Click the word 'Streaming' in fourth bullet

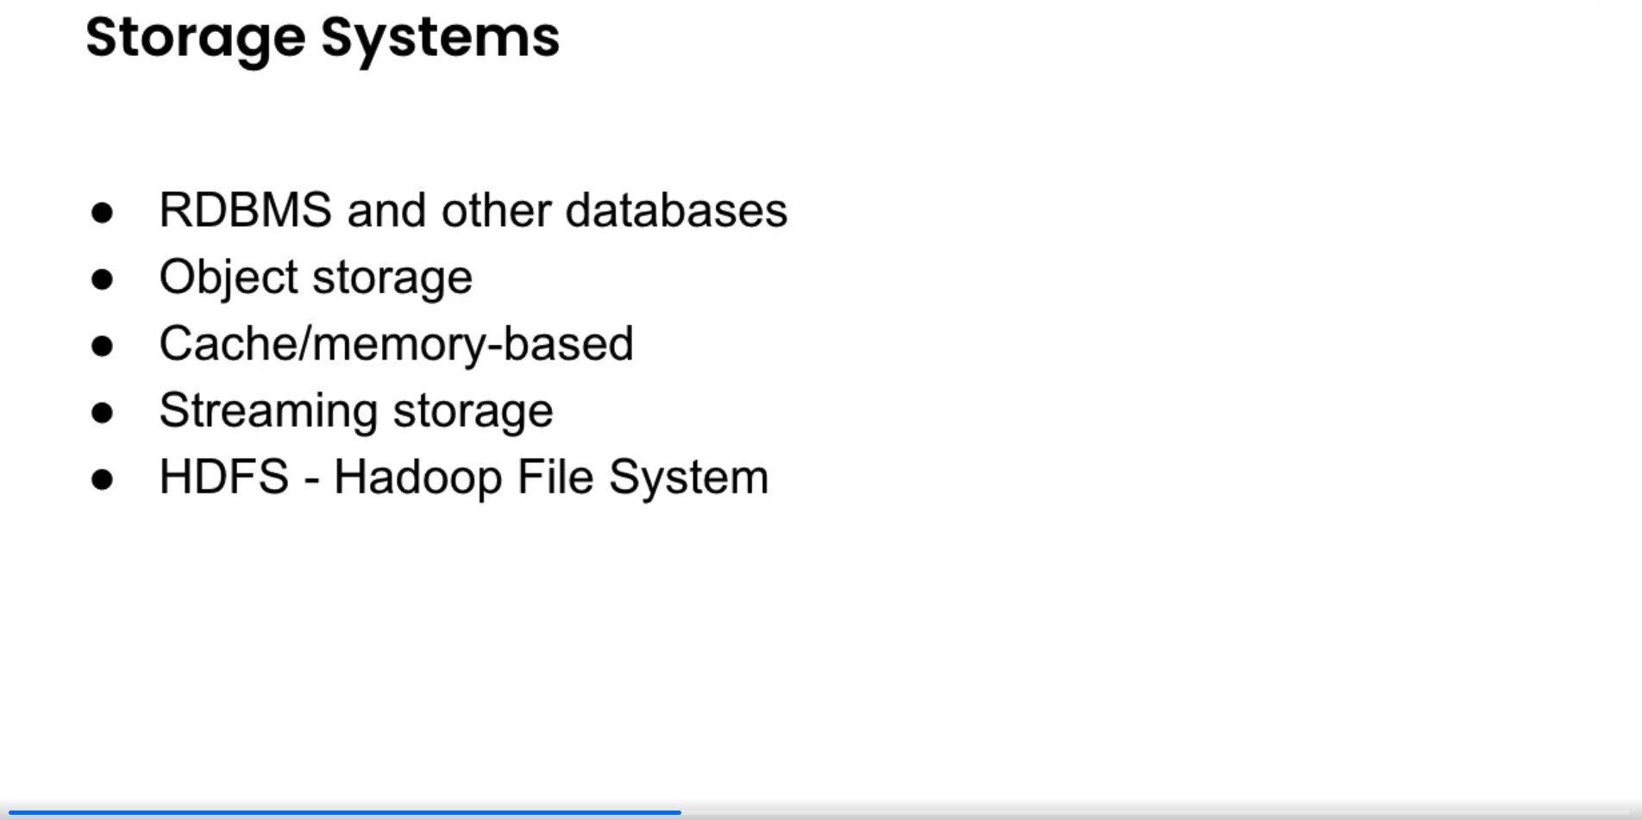pyautogui.click(x=268, y=410)
